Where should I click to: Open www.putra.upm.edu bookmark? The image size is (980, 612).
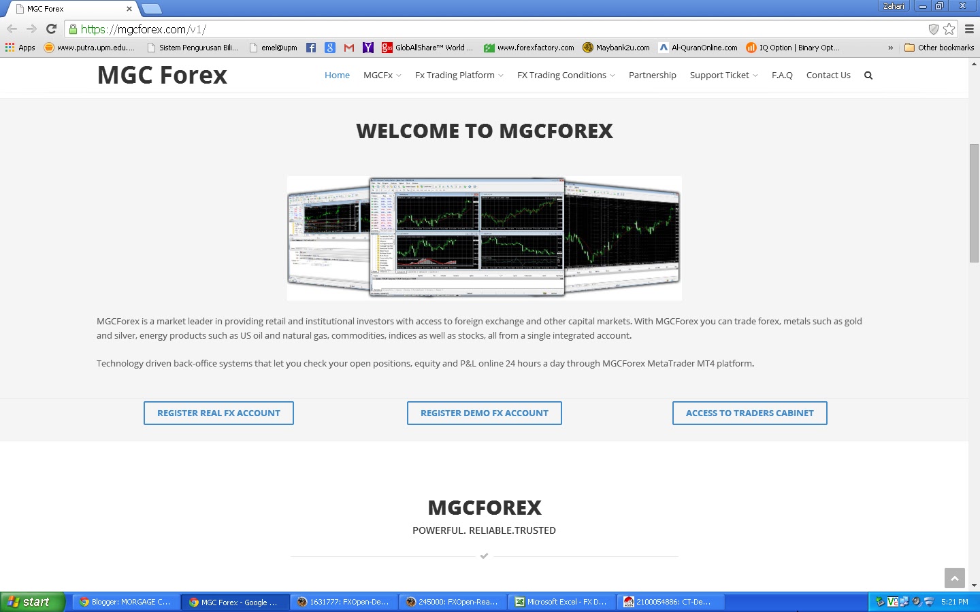tap(89, 48)
